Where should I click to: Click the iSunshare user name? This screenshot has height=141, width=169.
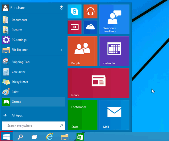pyautogui.click(x=17, y=8)
